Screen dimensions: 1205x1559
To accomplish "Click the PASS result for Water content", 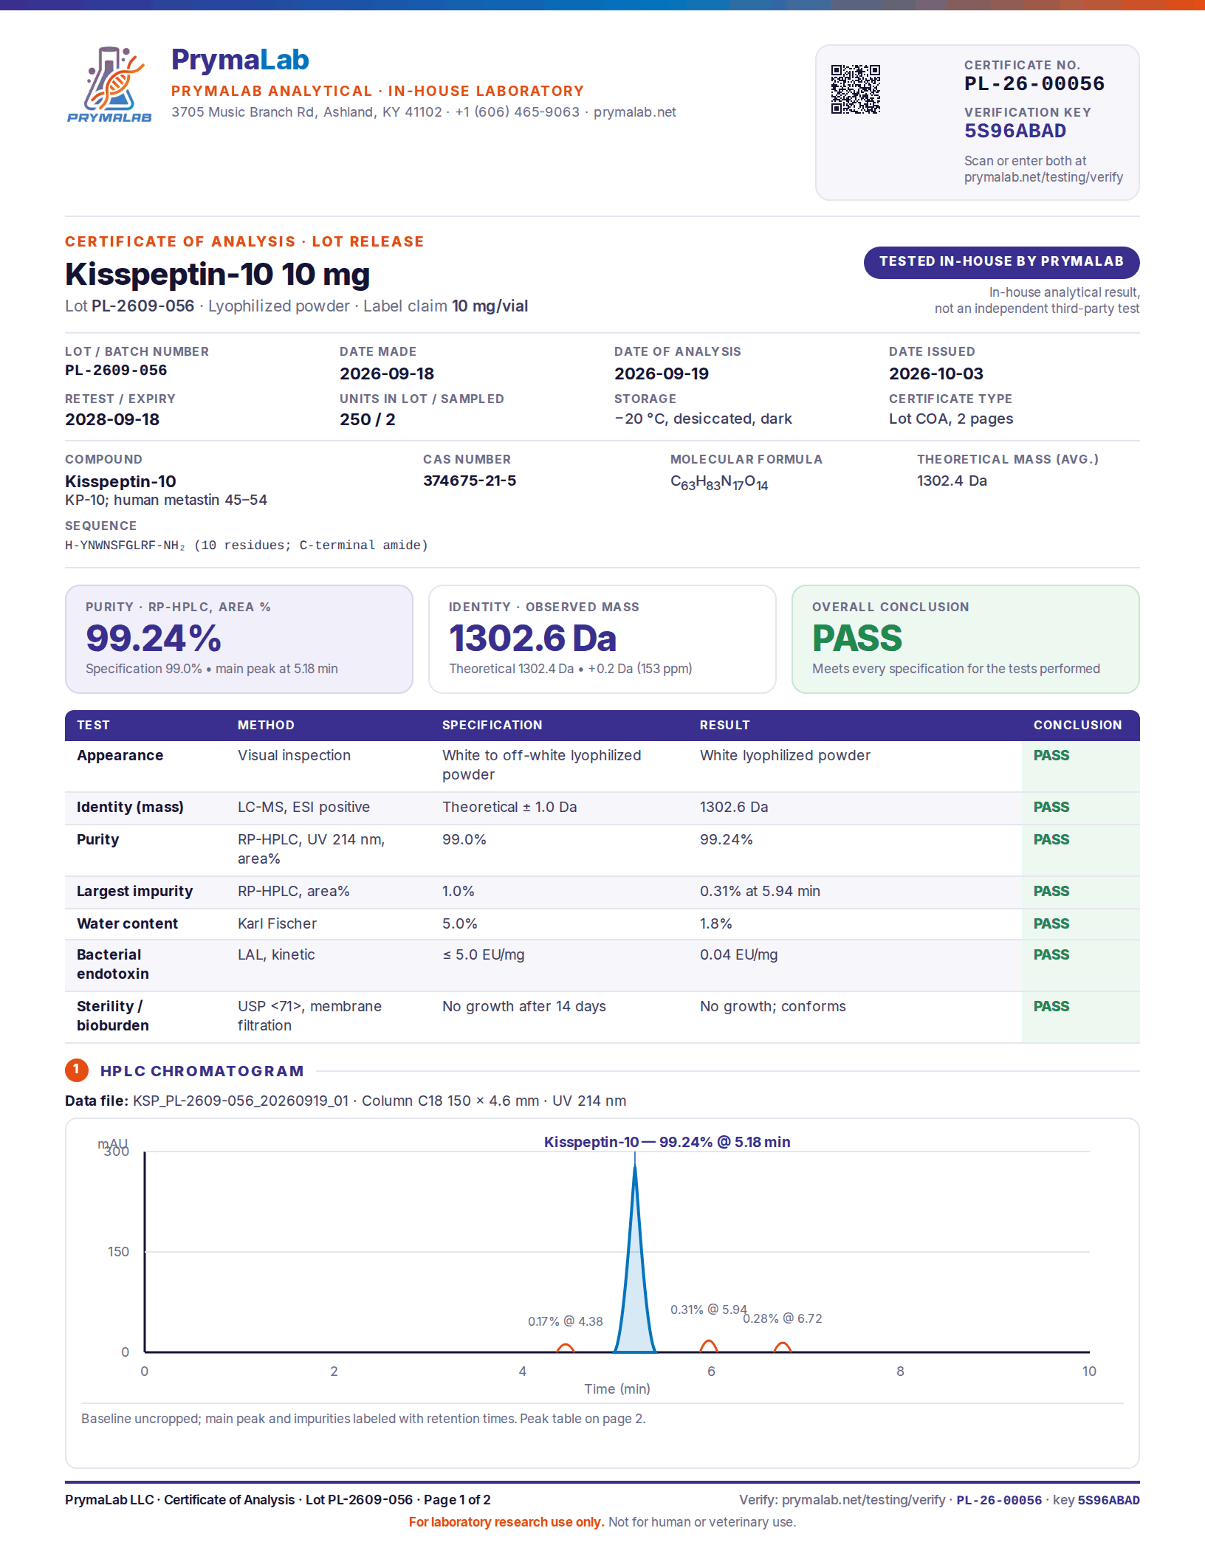I will point(1051,923).
